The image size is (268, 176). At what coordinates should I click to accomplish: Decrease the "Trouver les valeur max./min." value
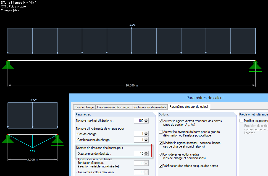coord(146,173)
